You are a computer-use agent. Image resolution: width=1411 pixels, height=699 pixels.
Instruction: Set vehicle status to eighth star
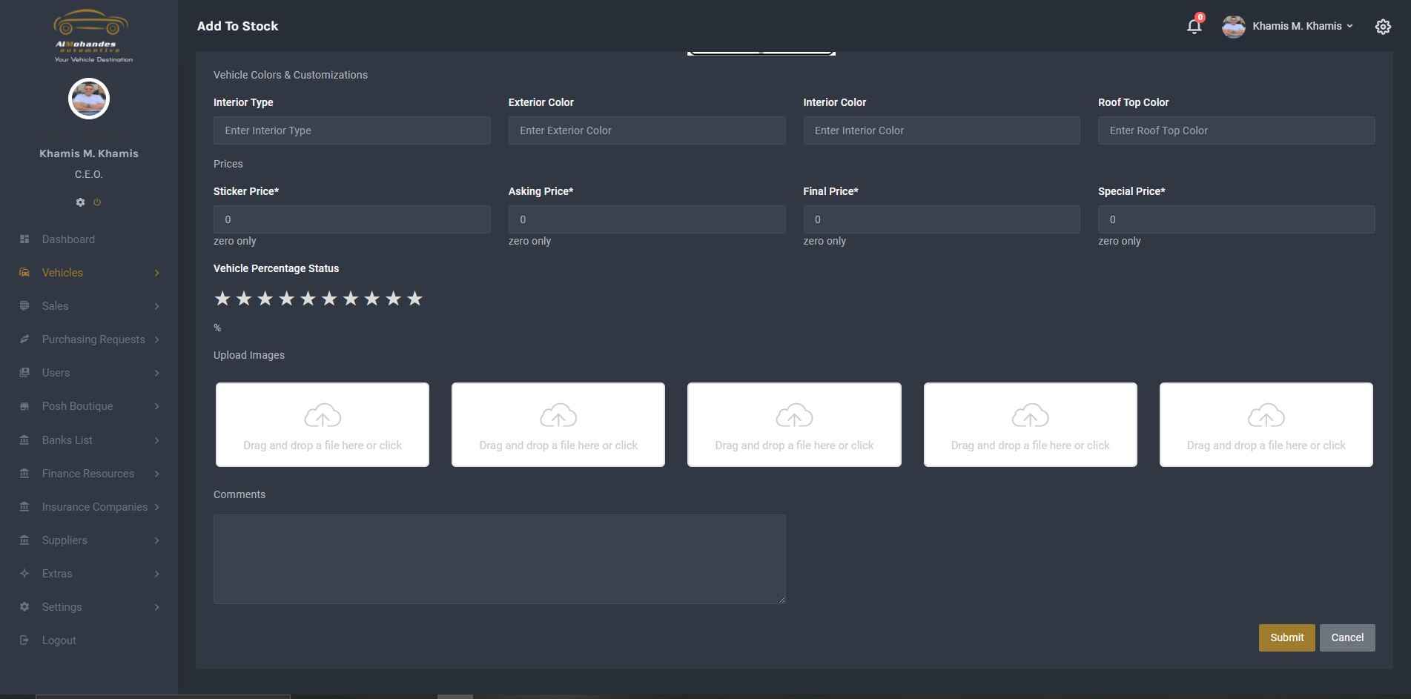pyautogui.click(x=372, y=299)
